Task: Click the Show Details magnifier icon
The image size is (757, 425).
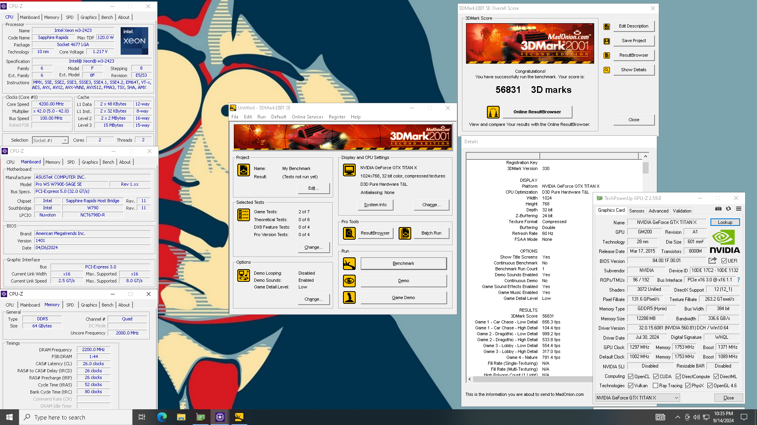Action: tap(607, 70)
